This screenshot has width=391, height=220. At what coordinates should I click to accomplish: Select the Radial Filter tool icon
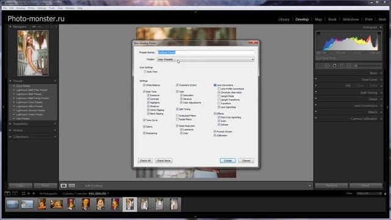pyautogui.click(x=349, y=66)
